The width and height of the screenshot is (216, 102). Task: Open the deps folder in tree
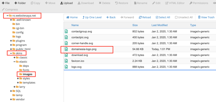click(x=24, y=66)
